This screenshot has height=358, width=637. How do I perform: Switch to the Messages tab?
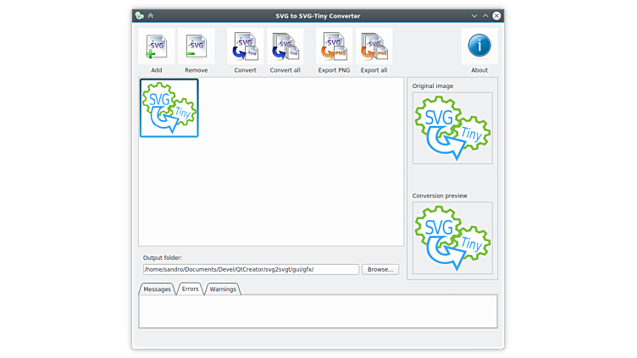(x=158, y=289)
